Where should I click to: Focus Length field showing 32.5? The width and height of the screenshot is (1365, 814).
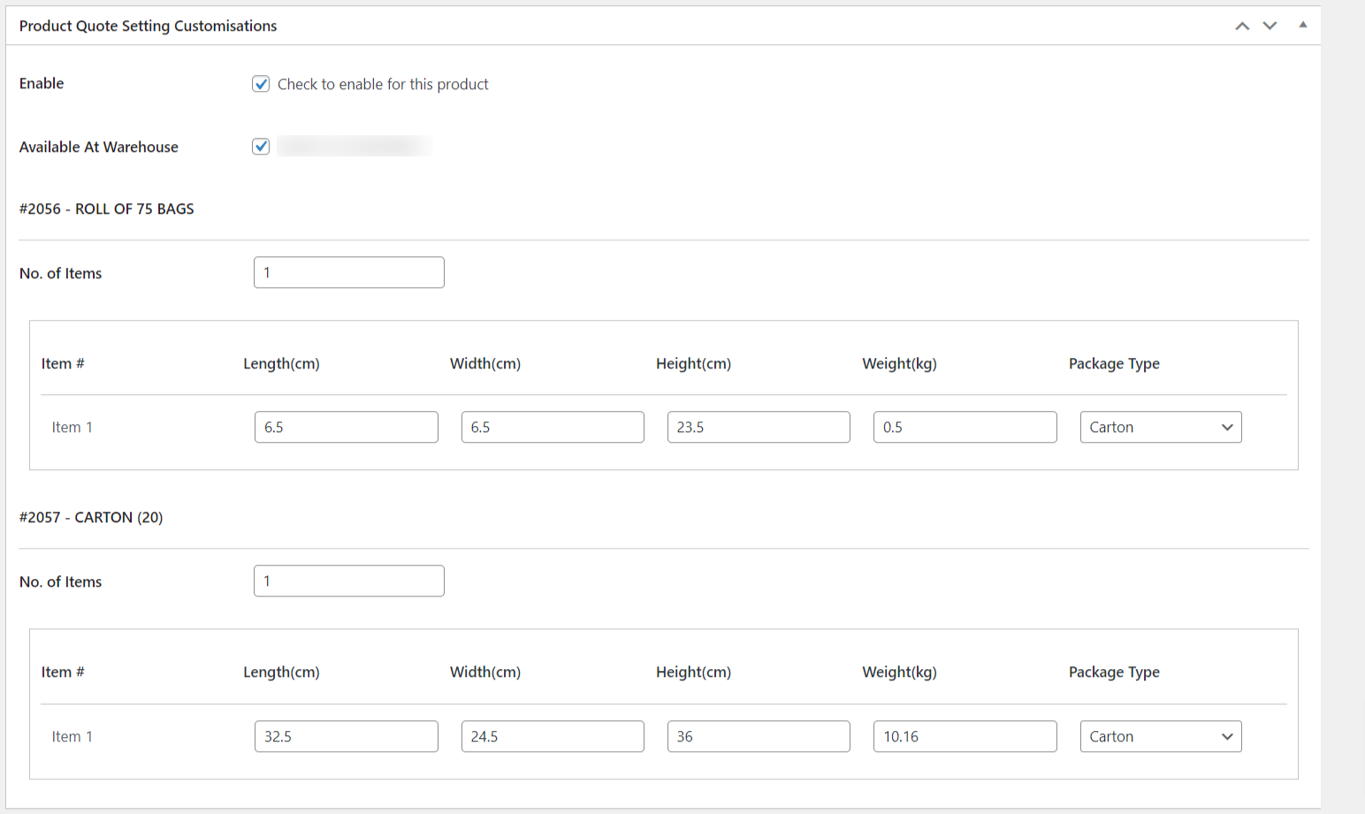coord(347,736)
